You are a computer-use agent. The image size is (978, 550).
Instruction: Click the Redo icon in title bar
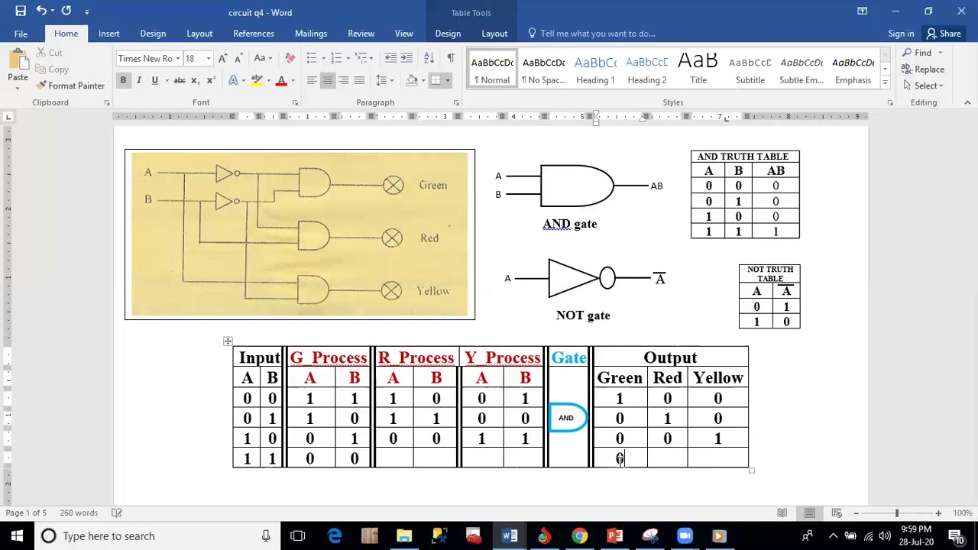pos(66,11)
